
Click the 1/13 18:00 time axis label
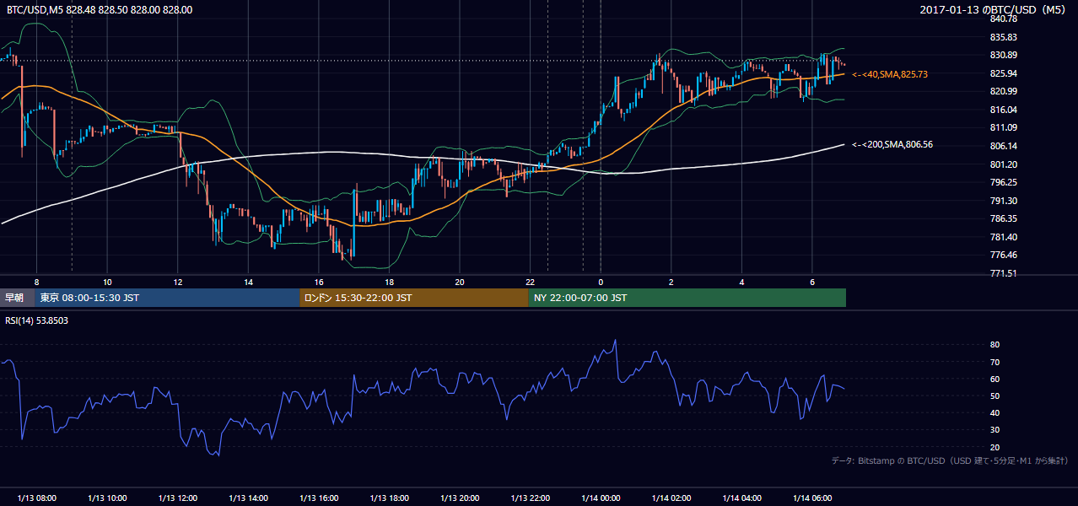point(389,498)
